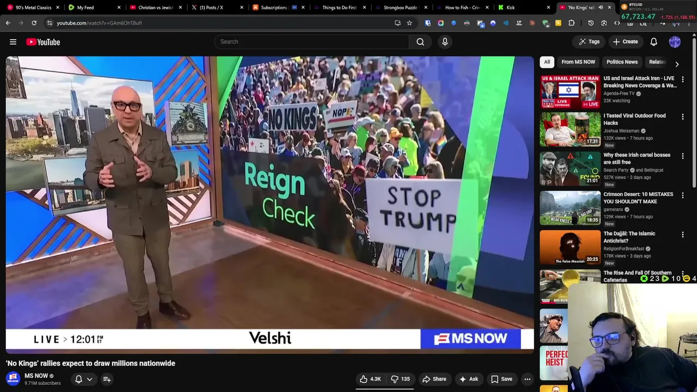Viewport: 697px width, 392px height.
Task: Open the 'Crimson Desert: 10 MISTAKES' title link
Action: 638,198
